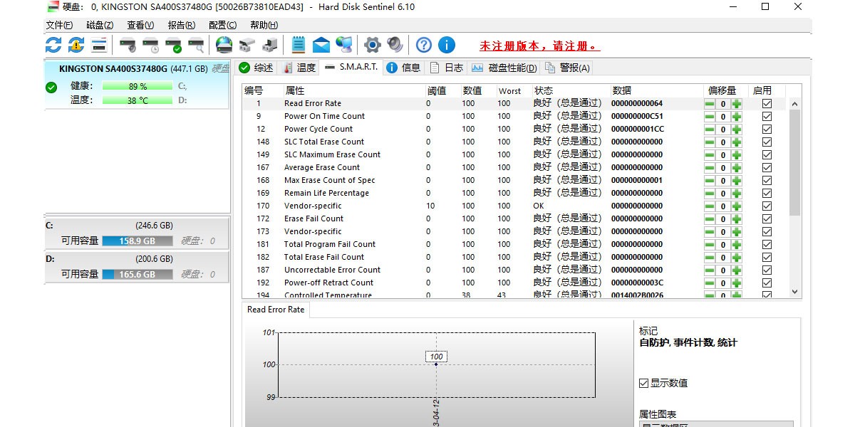Click the 38 °C temperature bar
Screen dimensions: 855x427
138,100
